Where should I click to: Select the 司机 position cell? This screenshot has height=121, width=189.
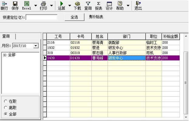(154, 53)
